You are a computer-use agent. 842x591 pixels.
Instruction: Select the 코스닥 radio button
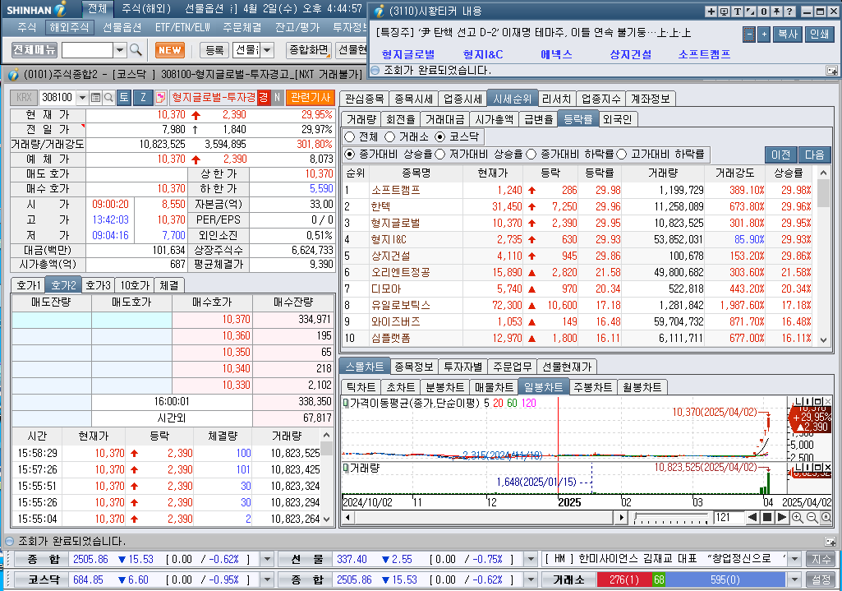pos(440,137)
